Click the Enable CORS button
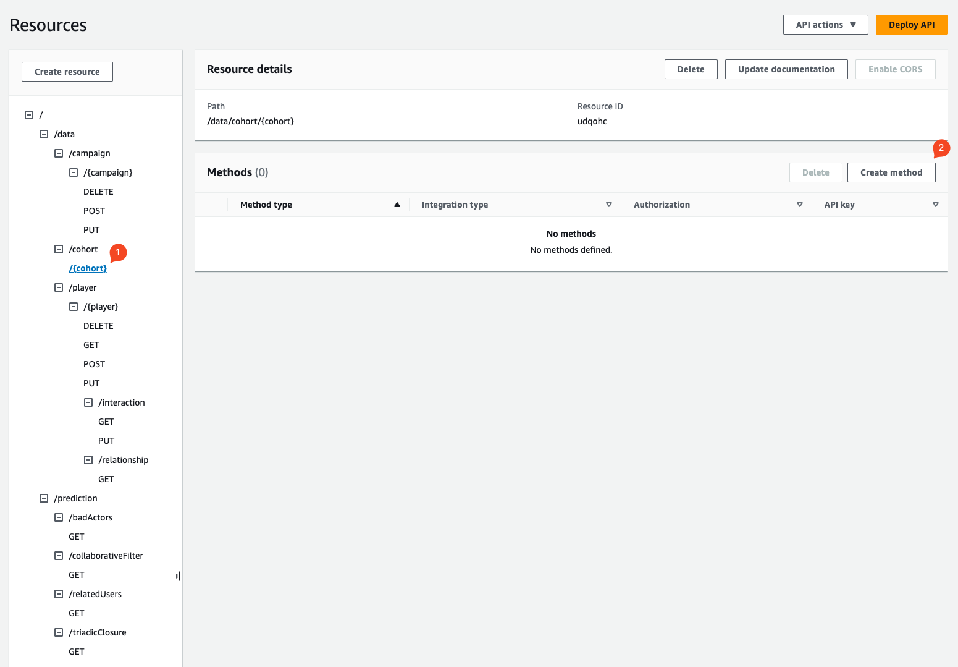Image resolution: width=958 pixels, height=667 pixels. tap(896, 69)
